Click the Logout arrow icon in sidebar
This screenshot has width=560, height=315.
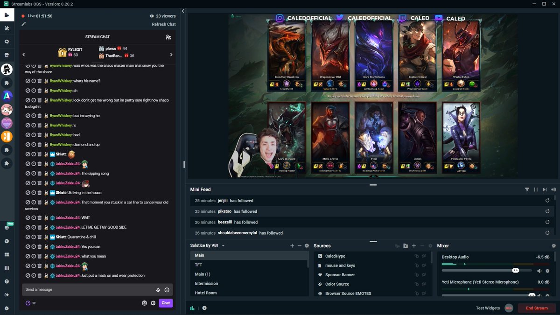pos(7,294)
